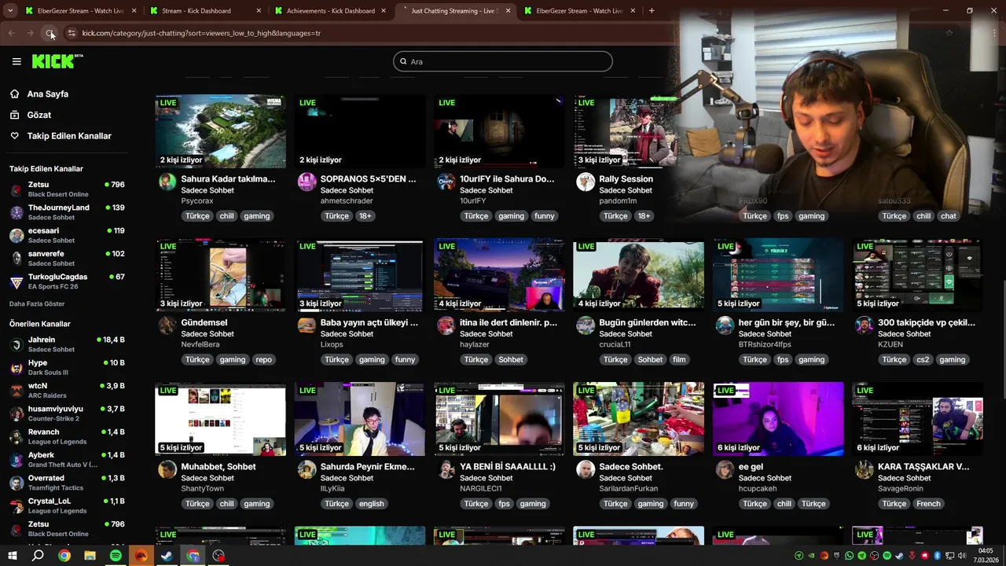The width and height of the screenshot is (1006, 566).
Task: Open Jahrein recommended channel avatar
Action: [17, 344]
